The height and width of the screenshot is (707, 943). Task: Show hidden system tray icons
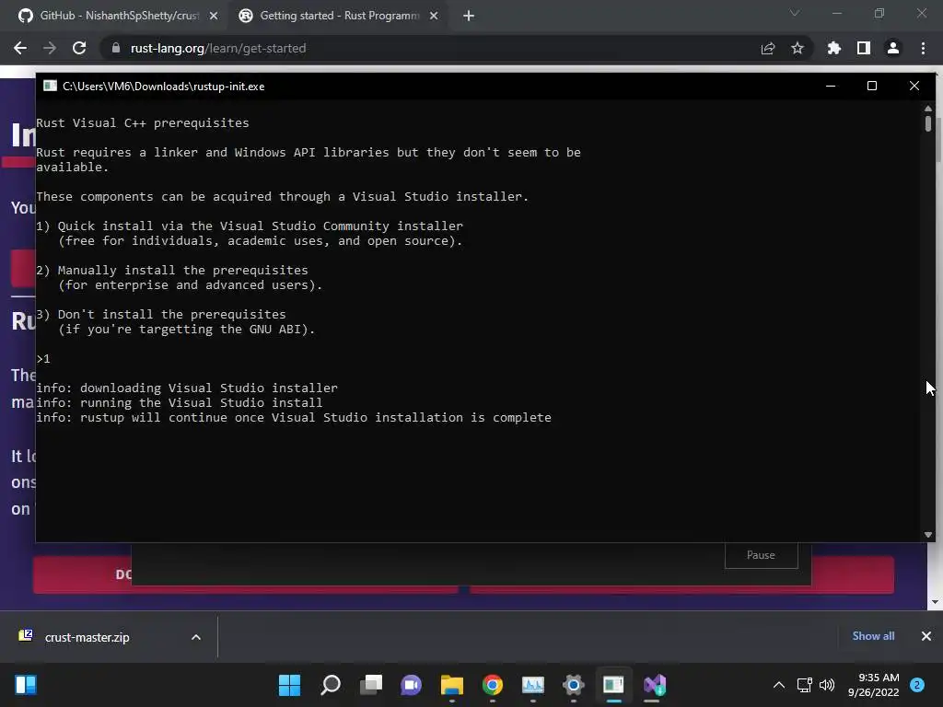pyautogui.click(x=778, y=685)
